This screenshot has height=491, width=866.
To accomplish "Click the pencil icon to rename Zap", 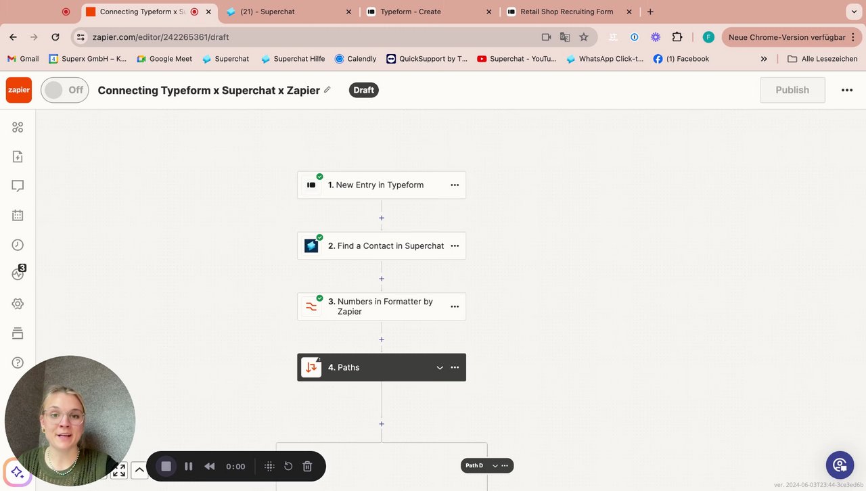I will pos(327,89).
